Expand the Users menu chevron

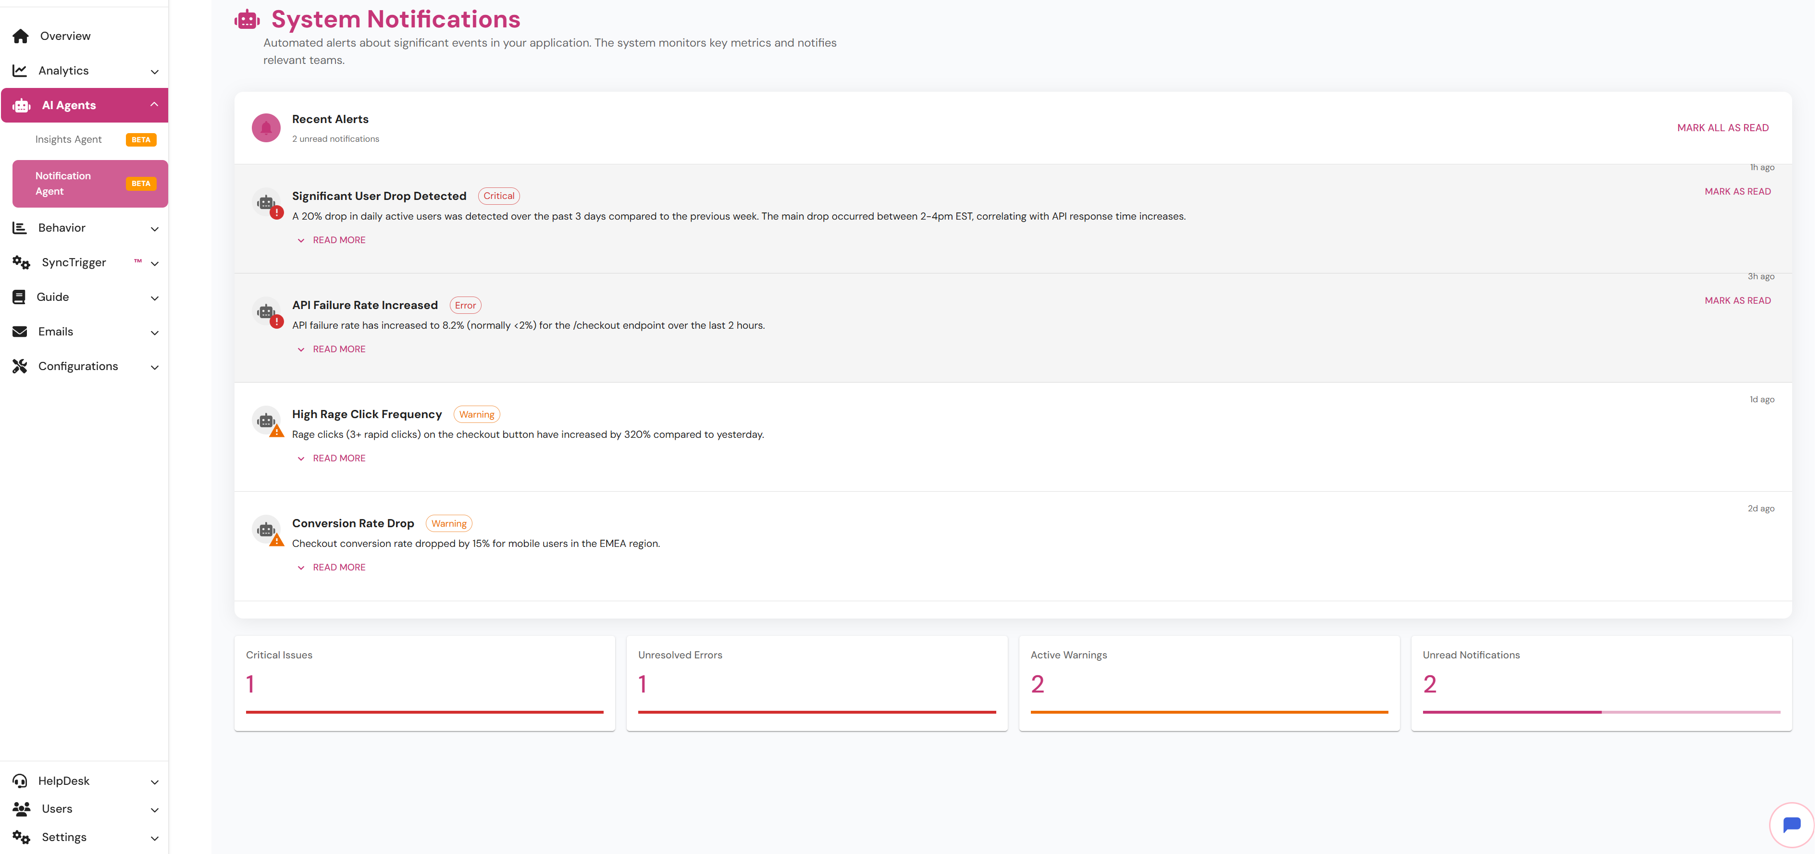pos(155,809)
